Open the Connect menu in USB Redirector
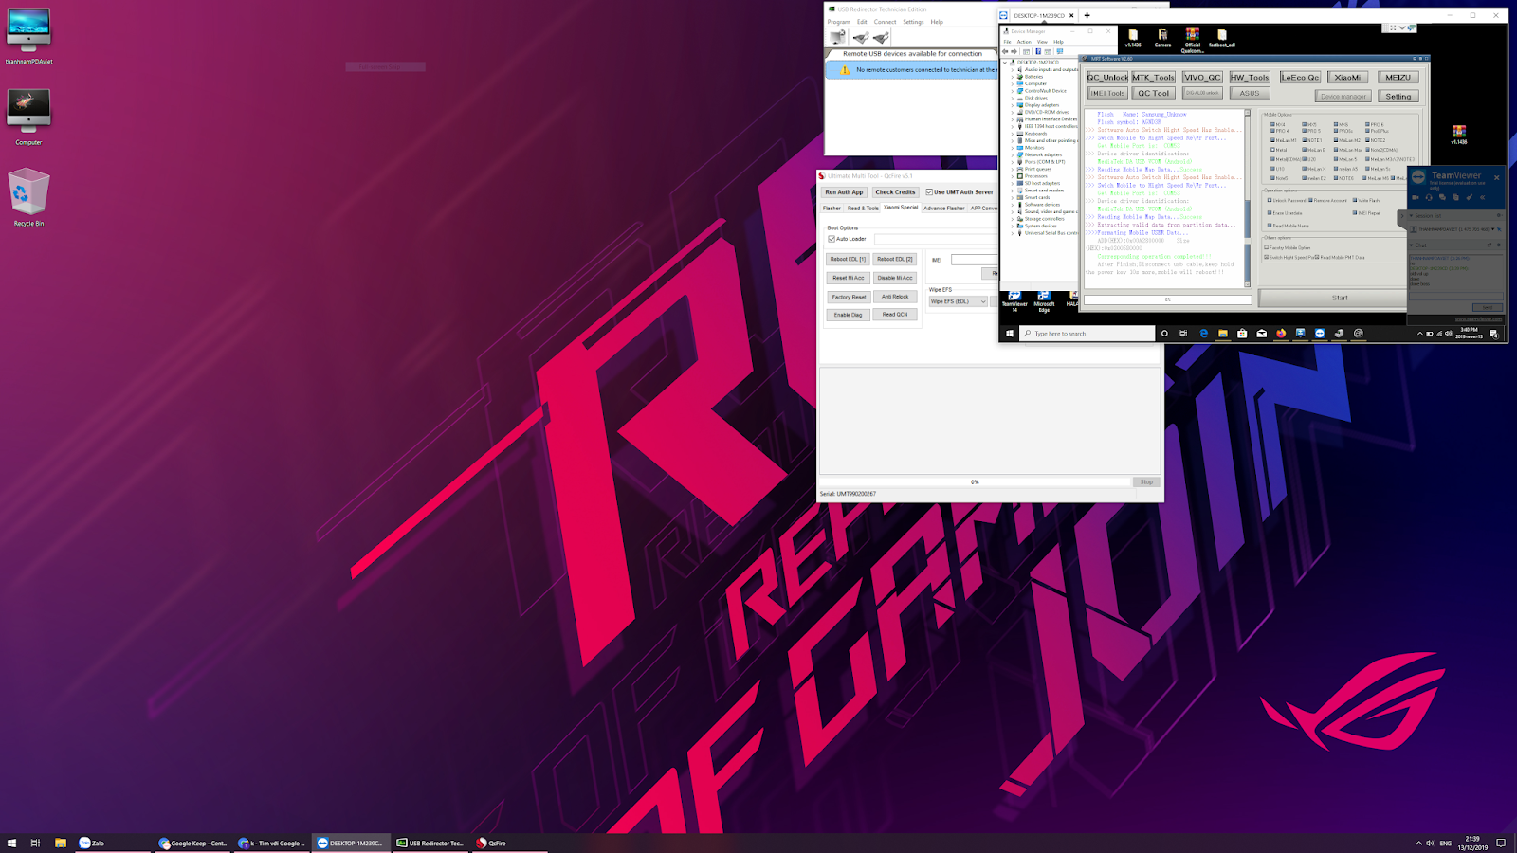 (886, 22)
